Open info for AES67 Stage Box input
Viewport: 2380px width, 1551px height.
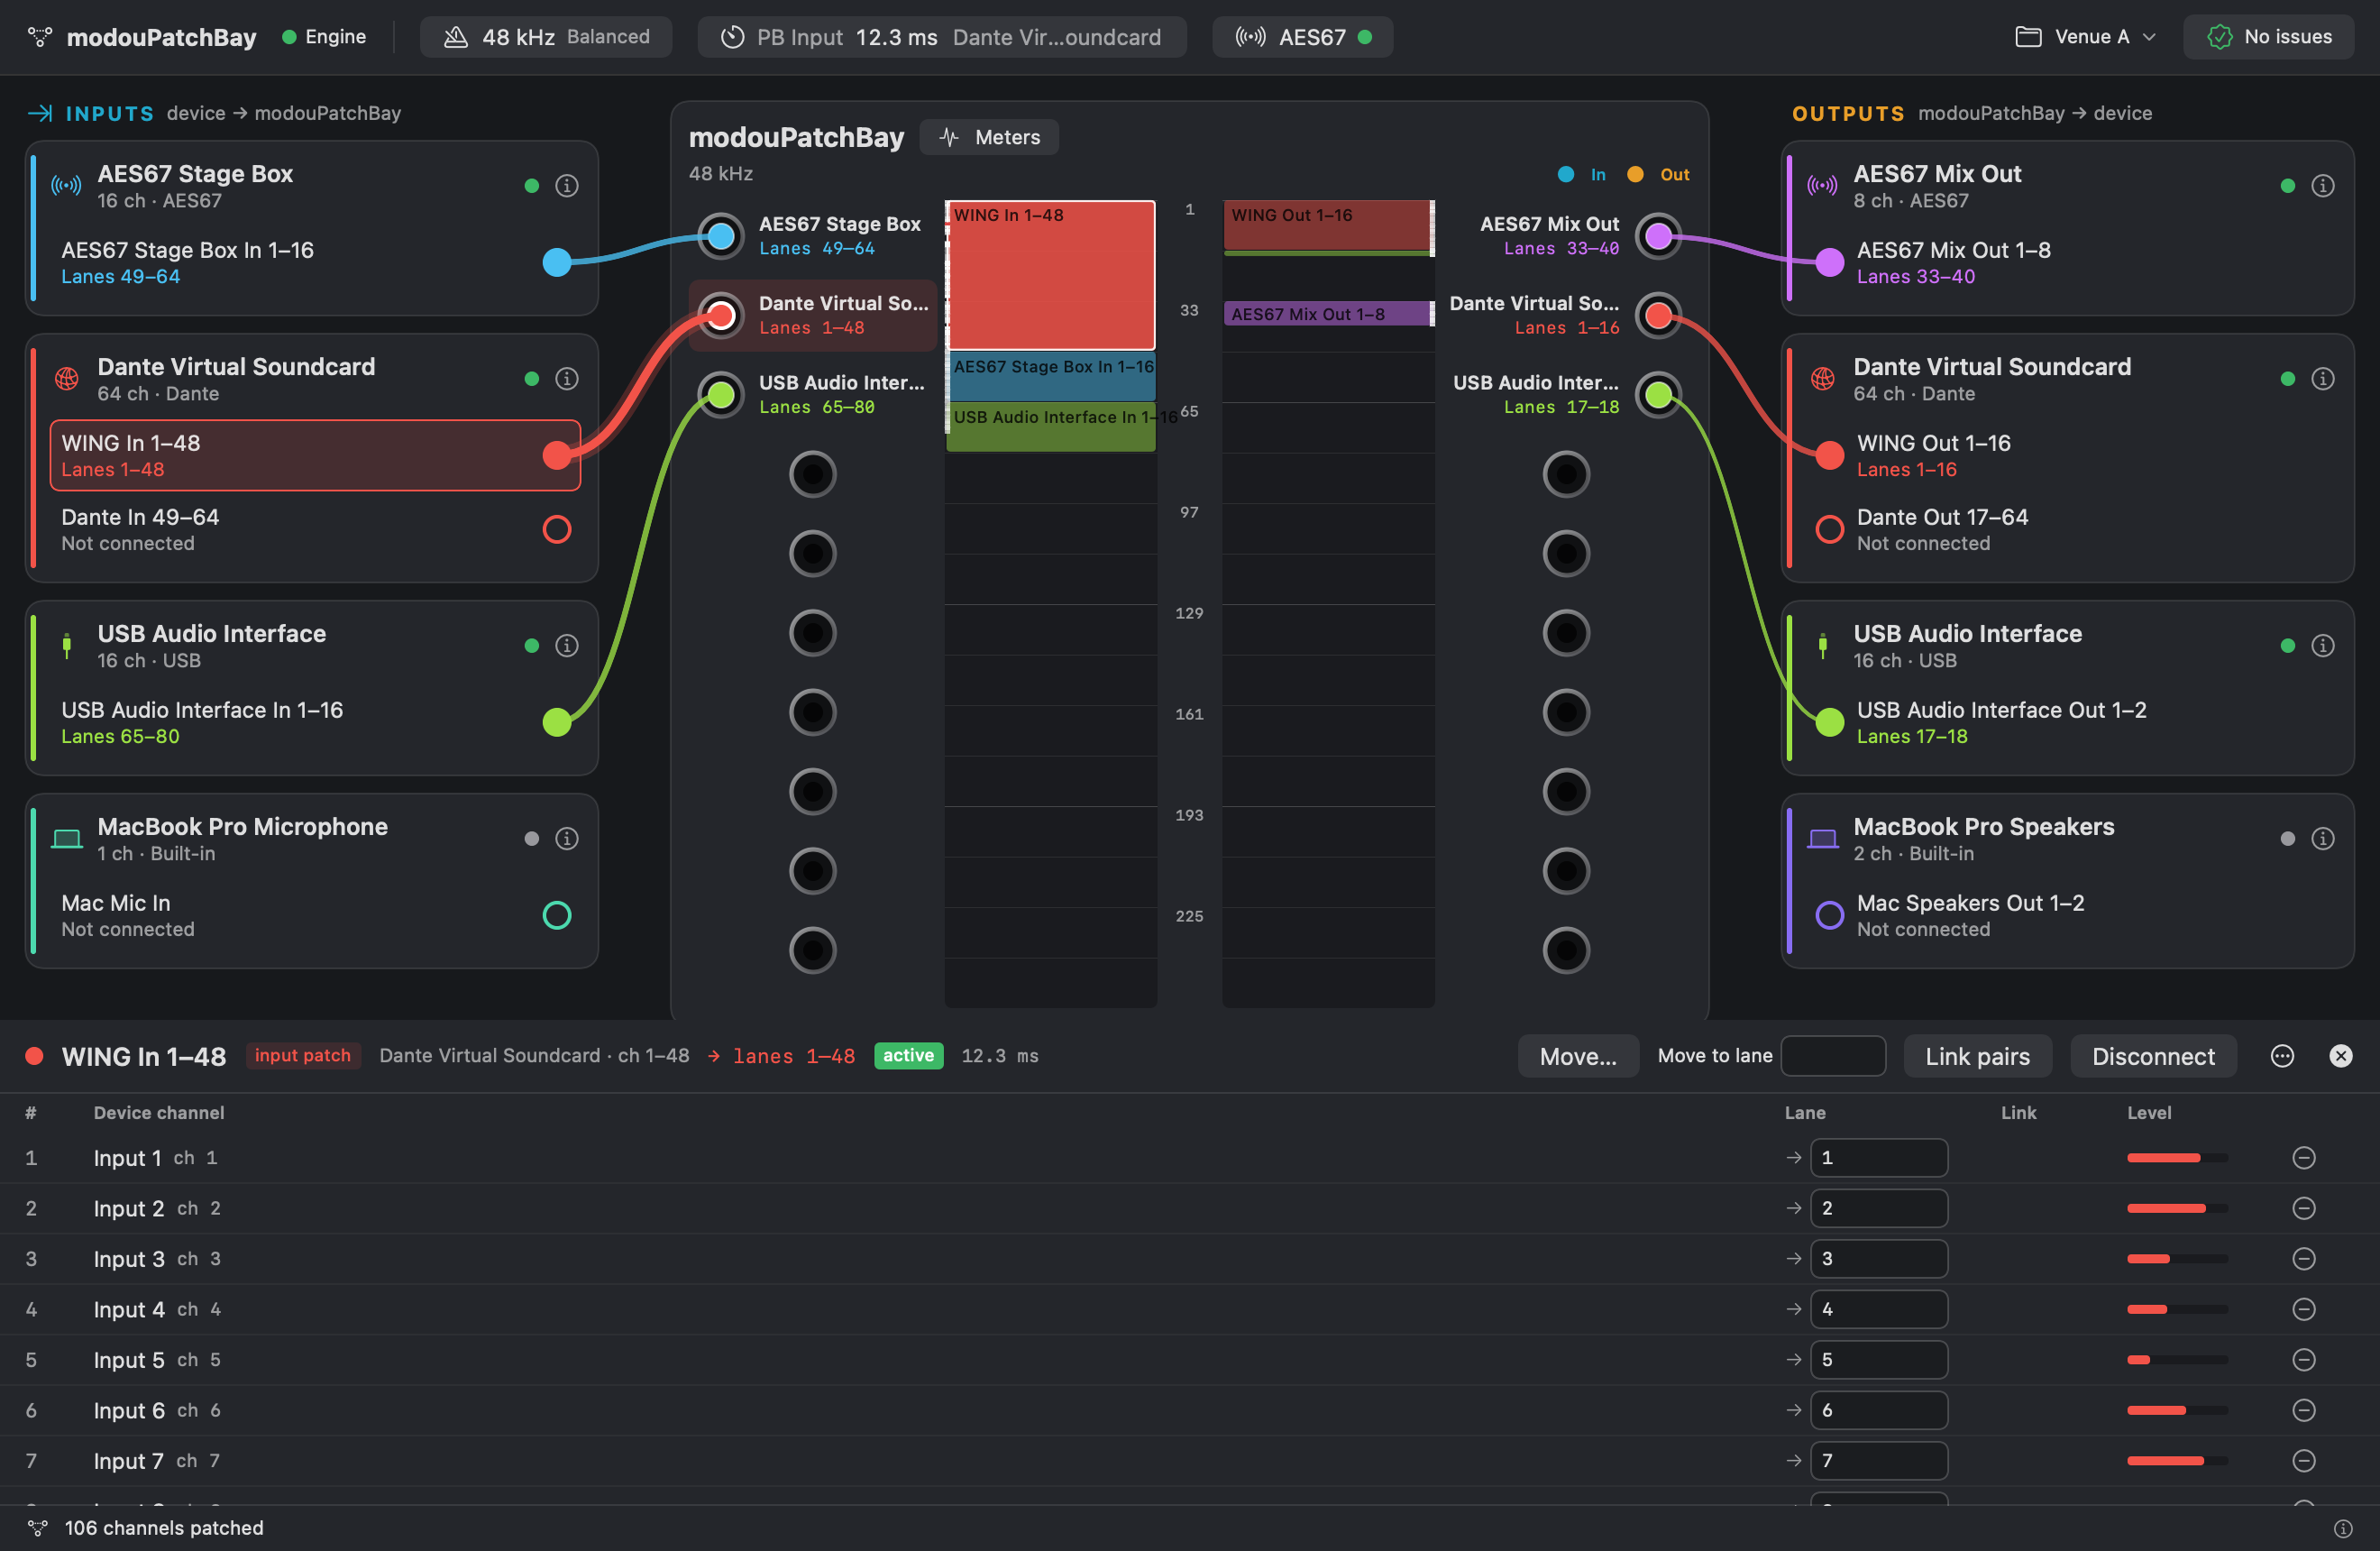(566, 186)
